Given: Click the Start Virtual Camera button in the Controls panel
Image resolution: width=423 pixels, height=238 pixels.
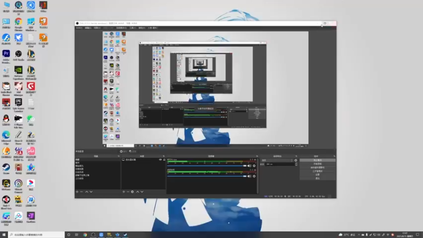Looking at the screenshot, I should pyautogui.click(x=318, y=168).
